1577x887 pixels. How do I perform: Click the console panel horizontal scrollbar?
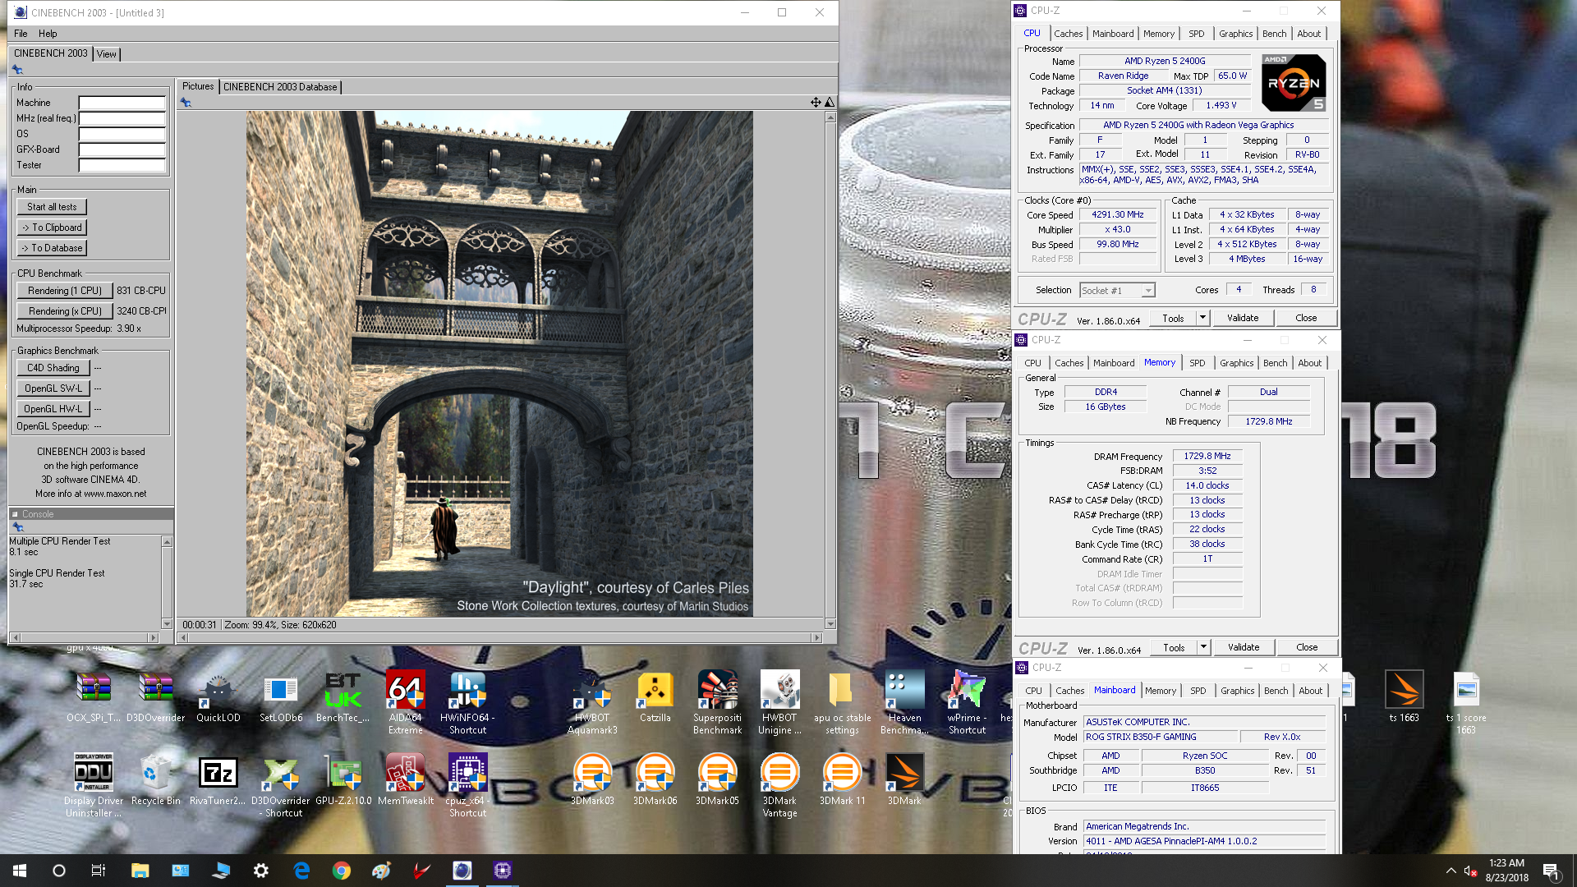(x=84, y=637)
